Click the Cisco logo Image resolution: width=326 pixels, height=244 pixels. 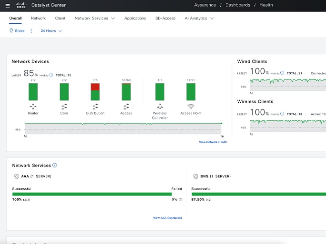click(x=21, y=5)
